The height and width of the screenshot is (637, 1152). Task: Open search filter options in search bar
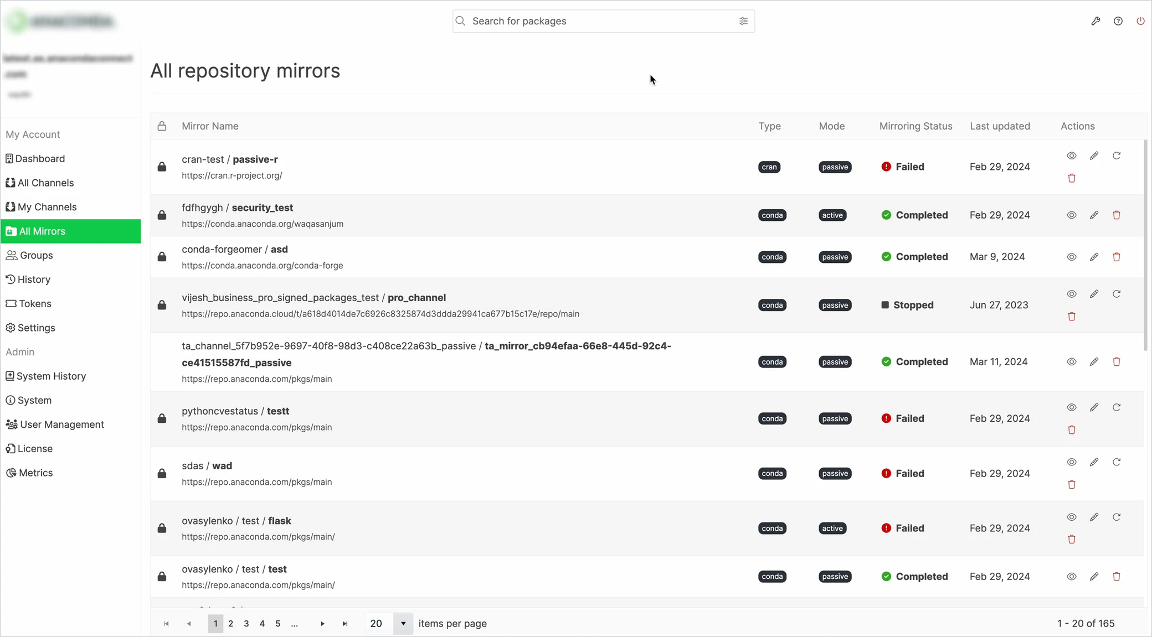pos(743,21)
